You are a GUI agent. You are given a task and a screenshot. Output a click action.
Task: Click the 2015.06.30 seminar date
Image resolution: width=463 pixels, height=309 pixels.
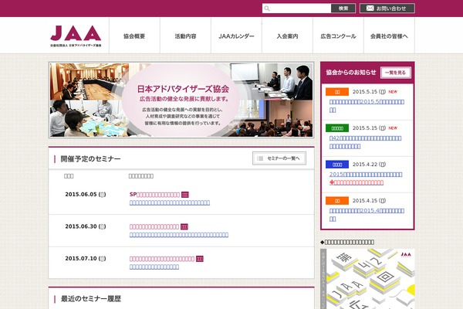[86, 226]
